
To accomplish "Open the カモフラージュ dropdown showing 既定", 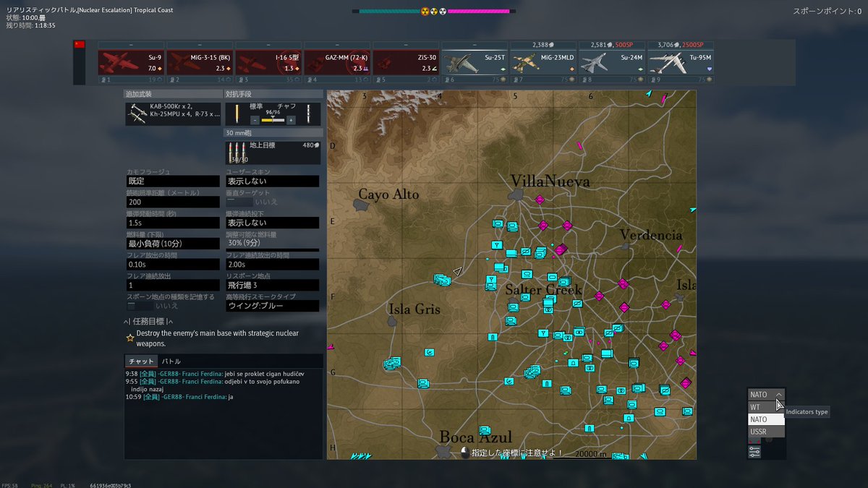I will 173,181.
